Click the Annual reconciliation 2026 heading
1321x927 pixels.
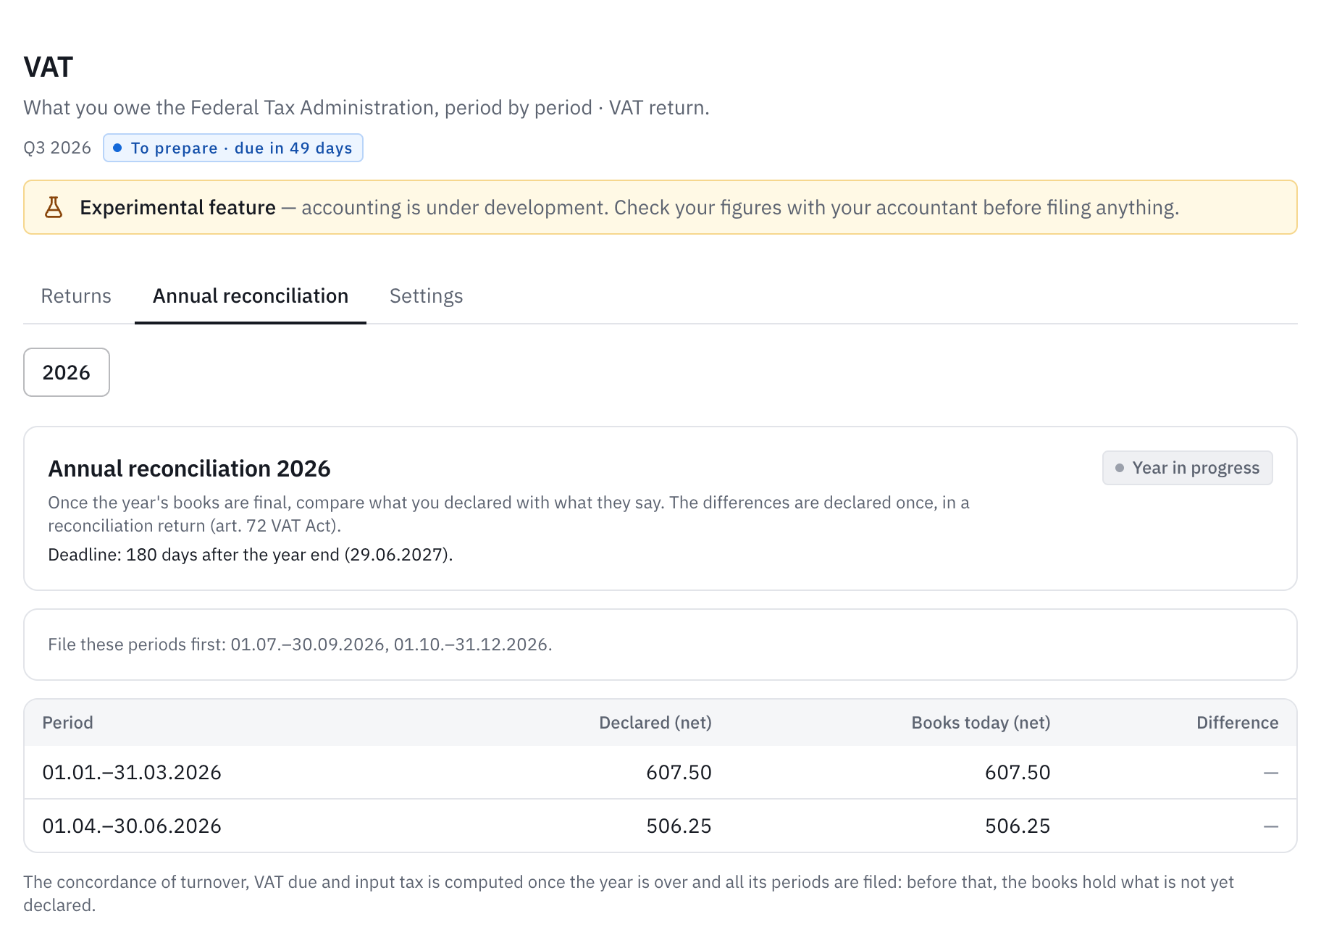coord(189,469)
